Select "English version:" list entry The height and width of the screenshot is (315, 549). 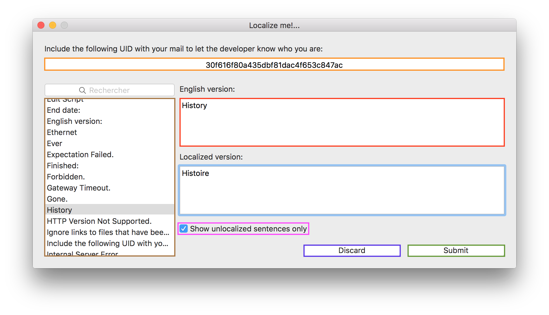pyautogui.click(x=75, y=121)
